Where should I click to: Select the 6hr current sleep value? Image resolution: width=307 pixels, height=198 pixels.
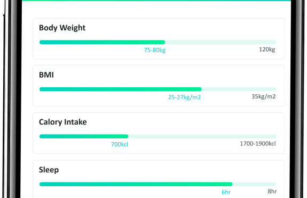pyautogui.click(x=226, y=192)
